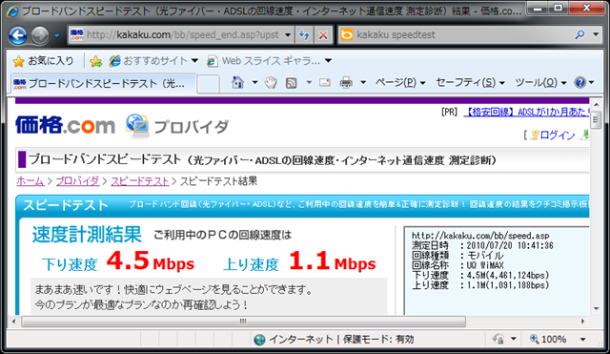Click the スピードテスト結果 breadcrumb text
Screen dimensions: 610x354
(x=218, y=181)
